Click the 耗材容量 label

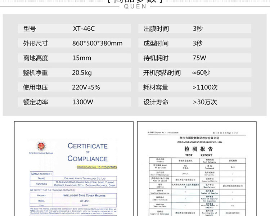[156, 87]
